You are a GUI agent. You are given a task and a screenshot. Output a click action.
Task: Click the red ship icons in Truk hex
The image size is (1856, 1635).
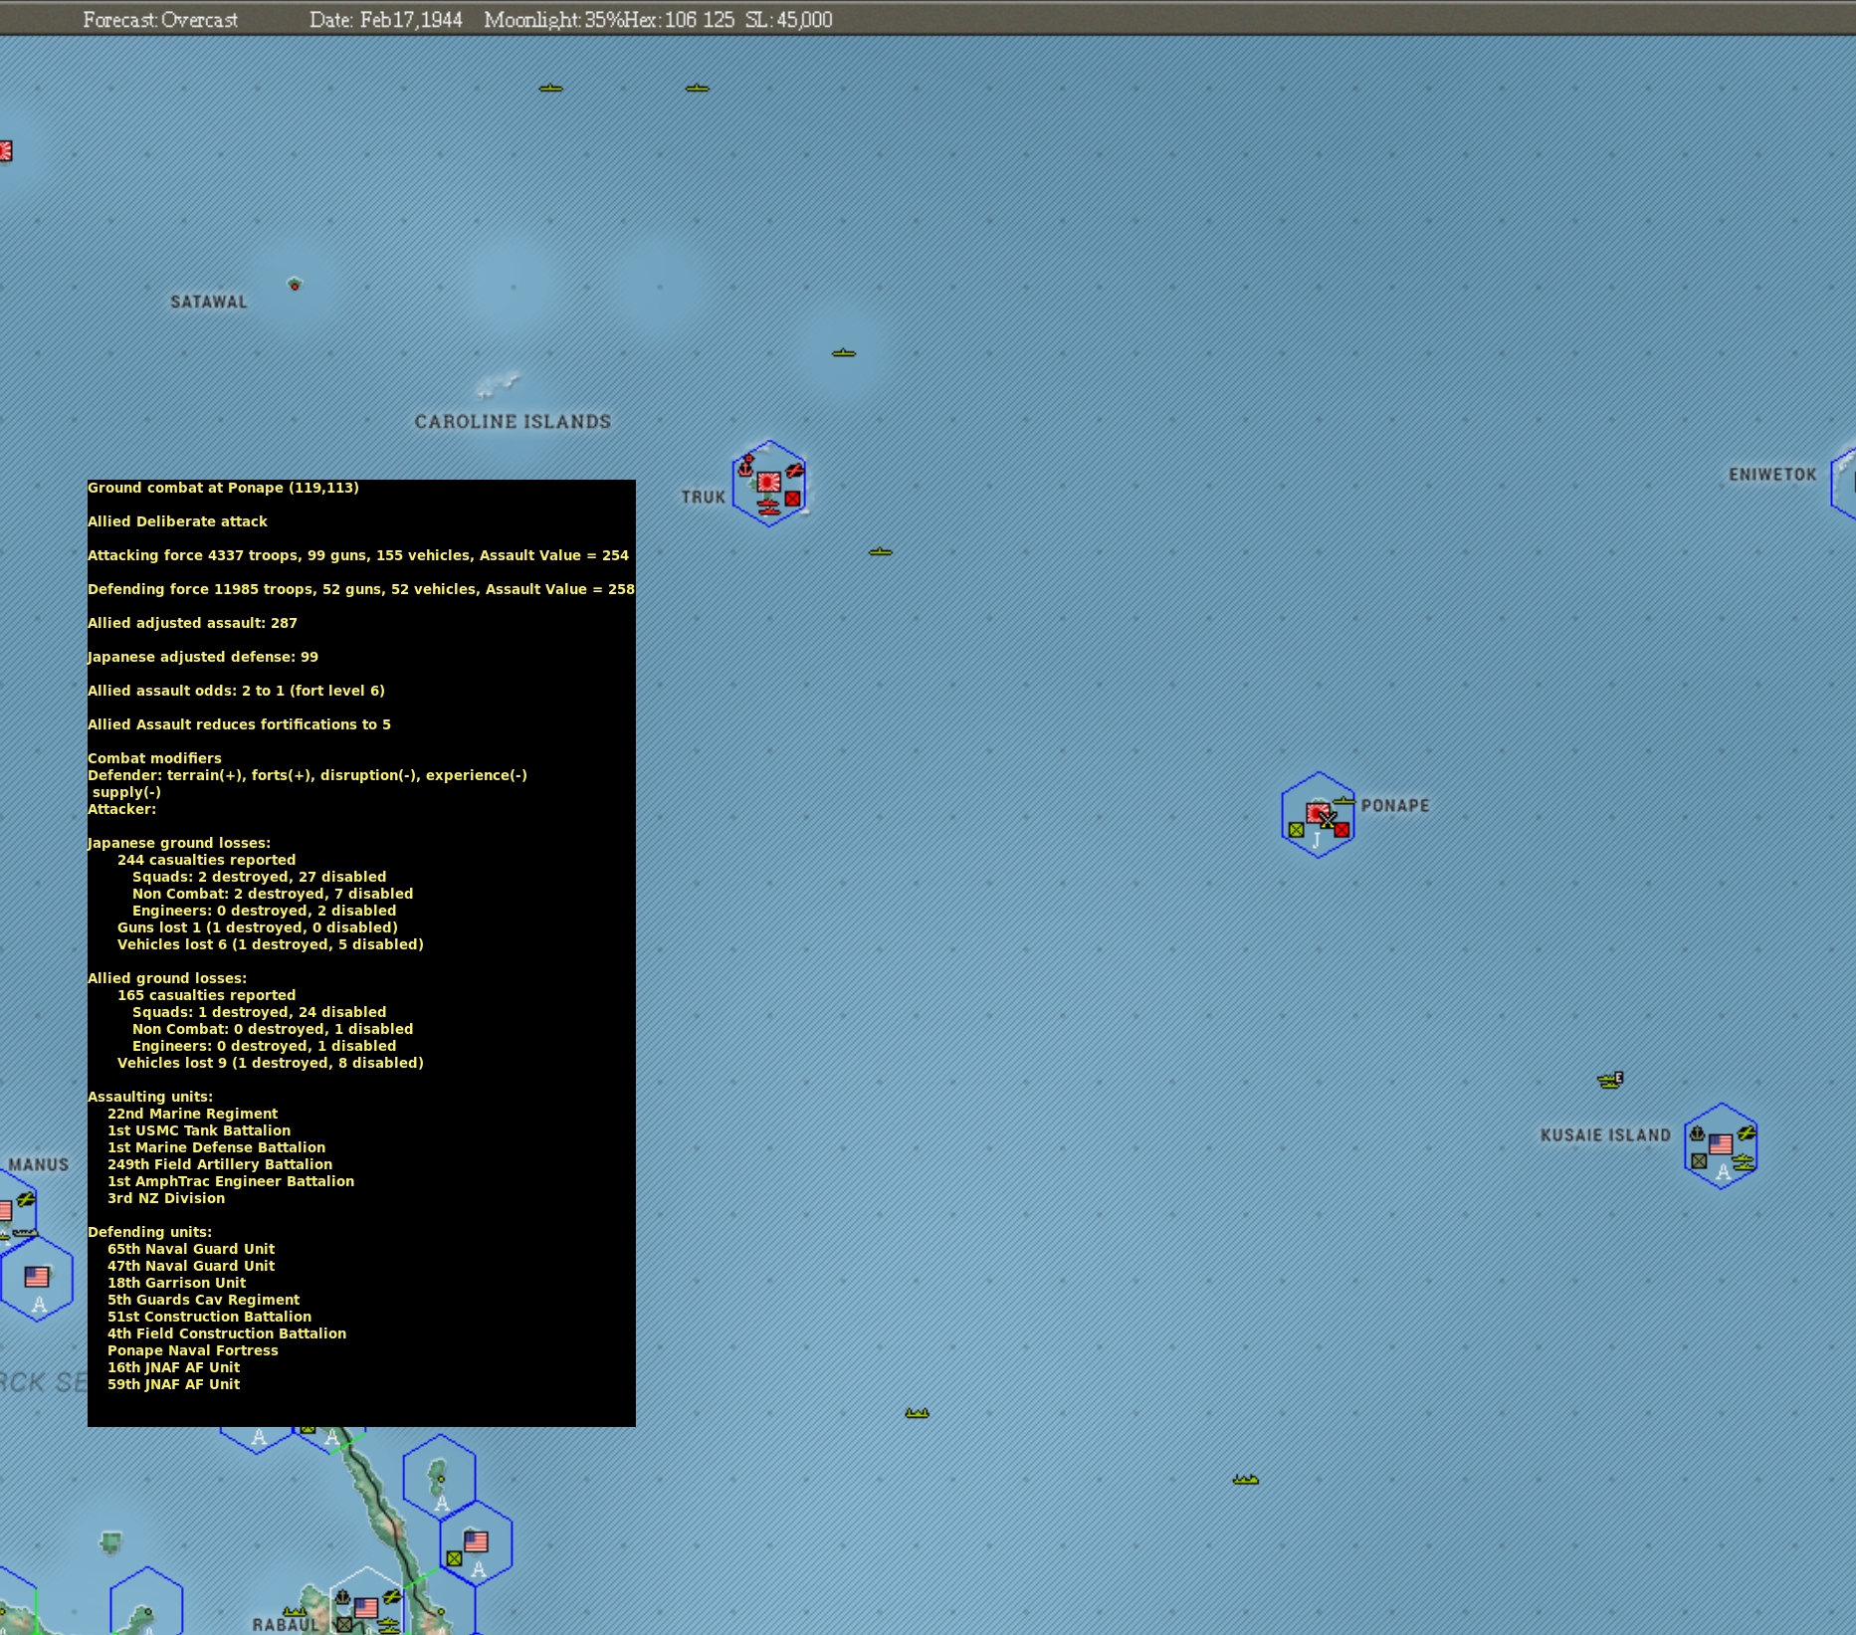click(x=767, y=508)
